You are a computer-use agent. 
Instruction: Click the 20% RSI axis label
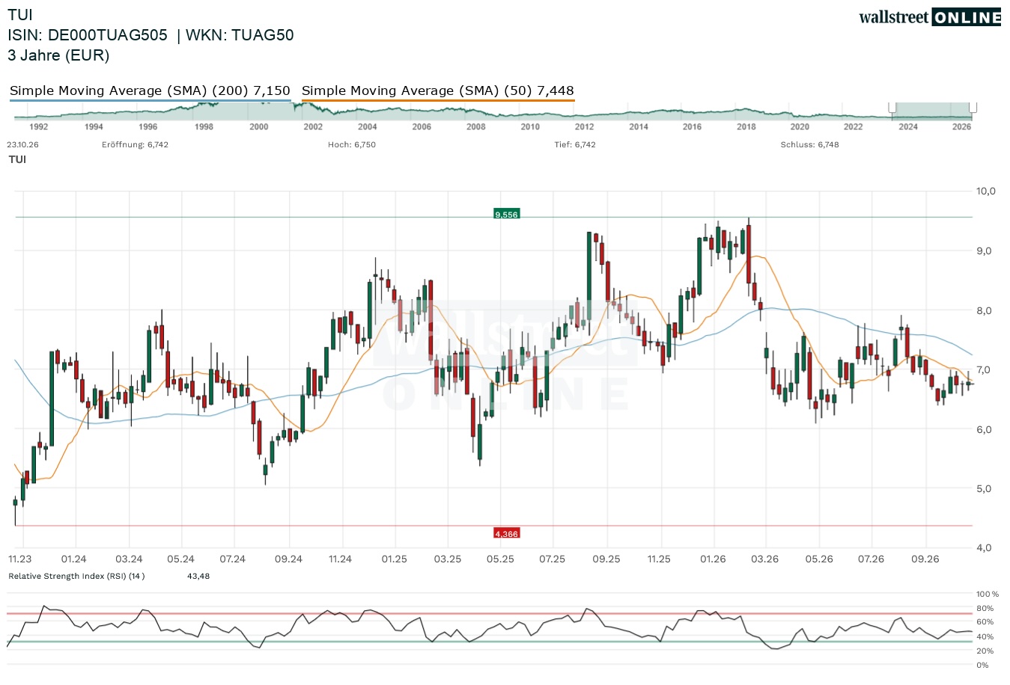pos(985,651)
